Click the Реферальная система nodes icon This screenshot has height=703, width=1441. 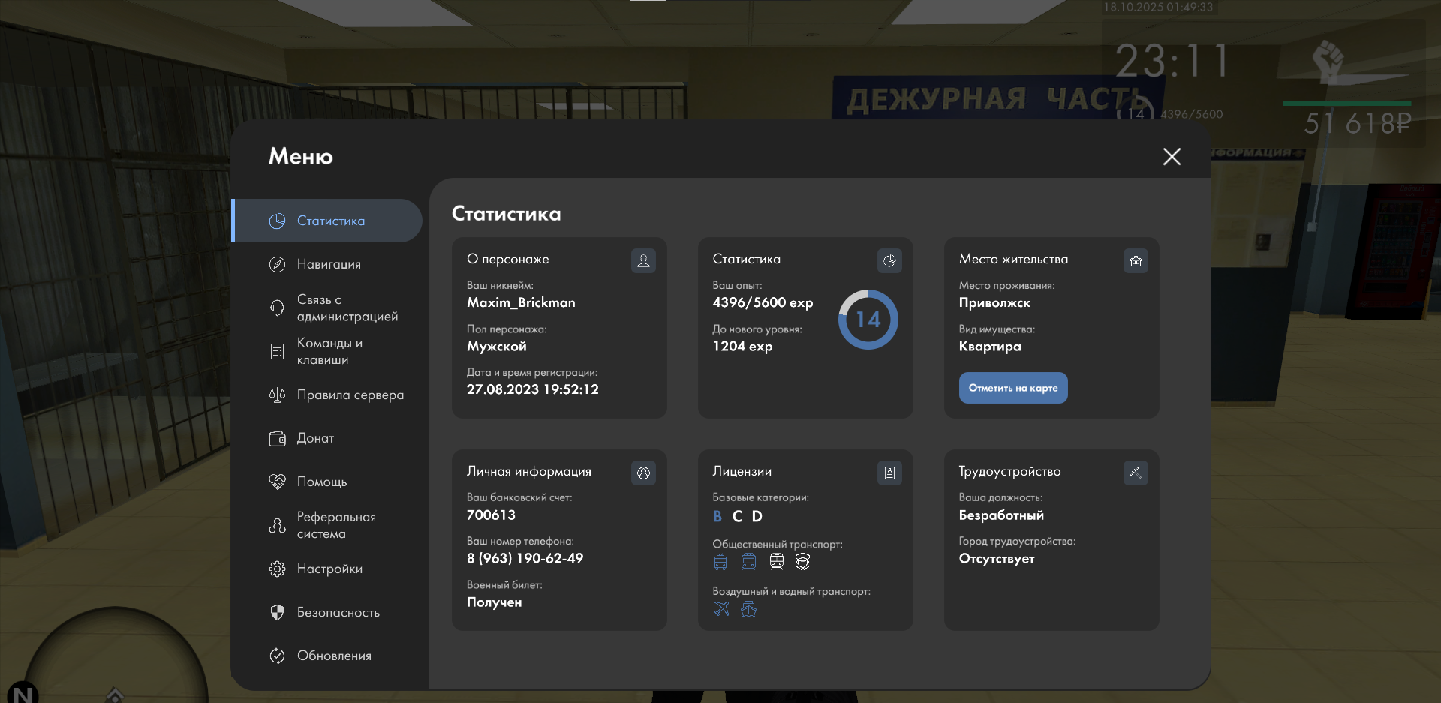(x=277, y=525)
